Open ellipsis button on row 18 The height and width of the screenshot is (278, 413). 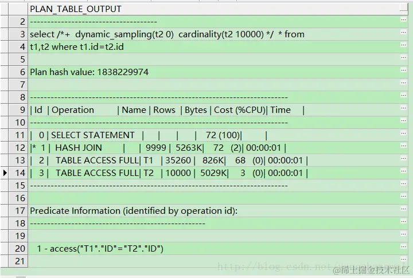click(x=403, y=222)
